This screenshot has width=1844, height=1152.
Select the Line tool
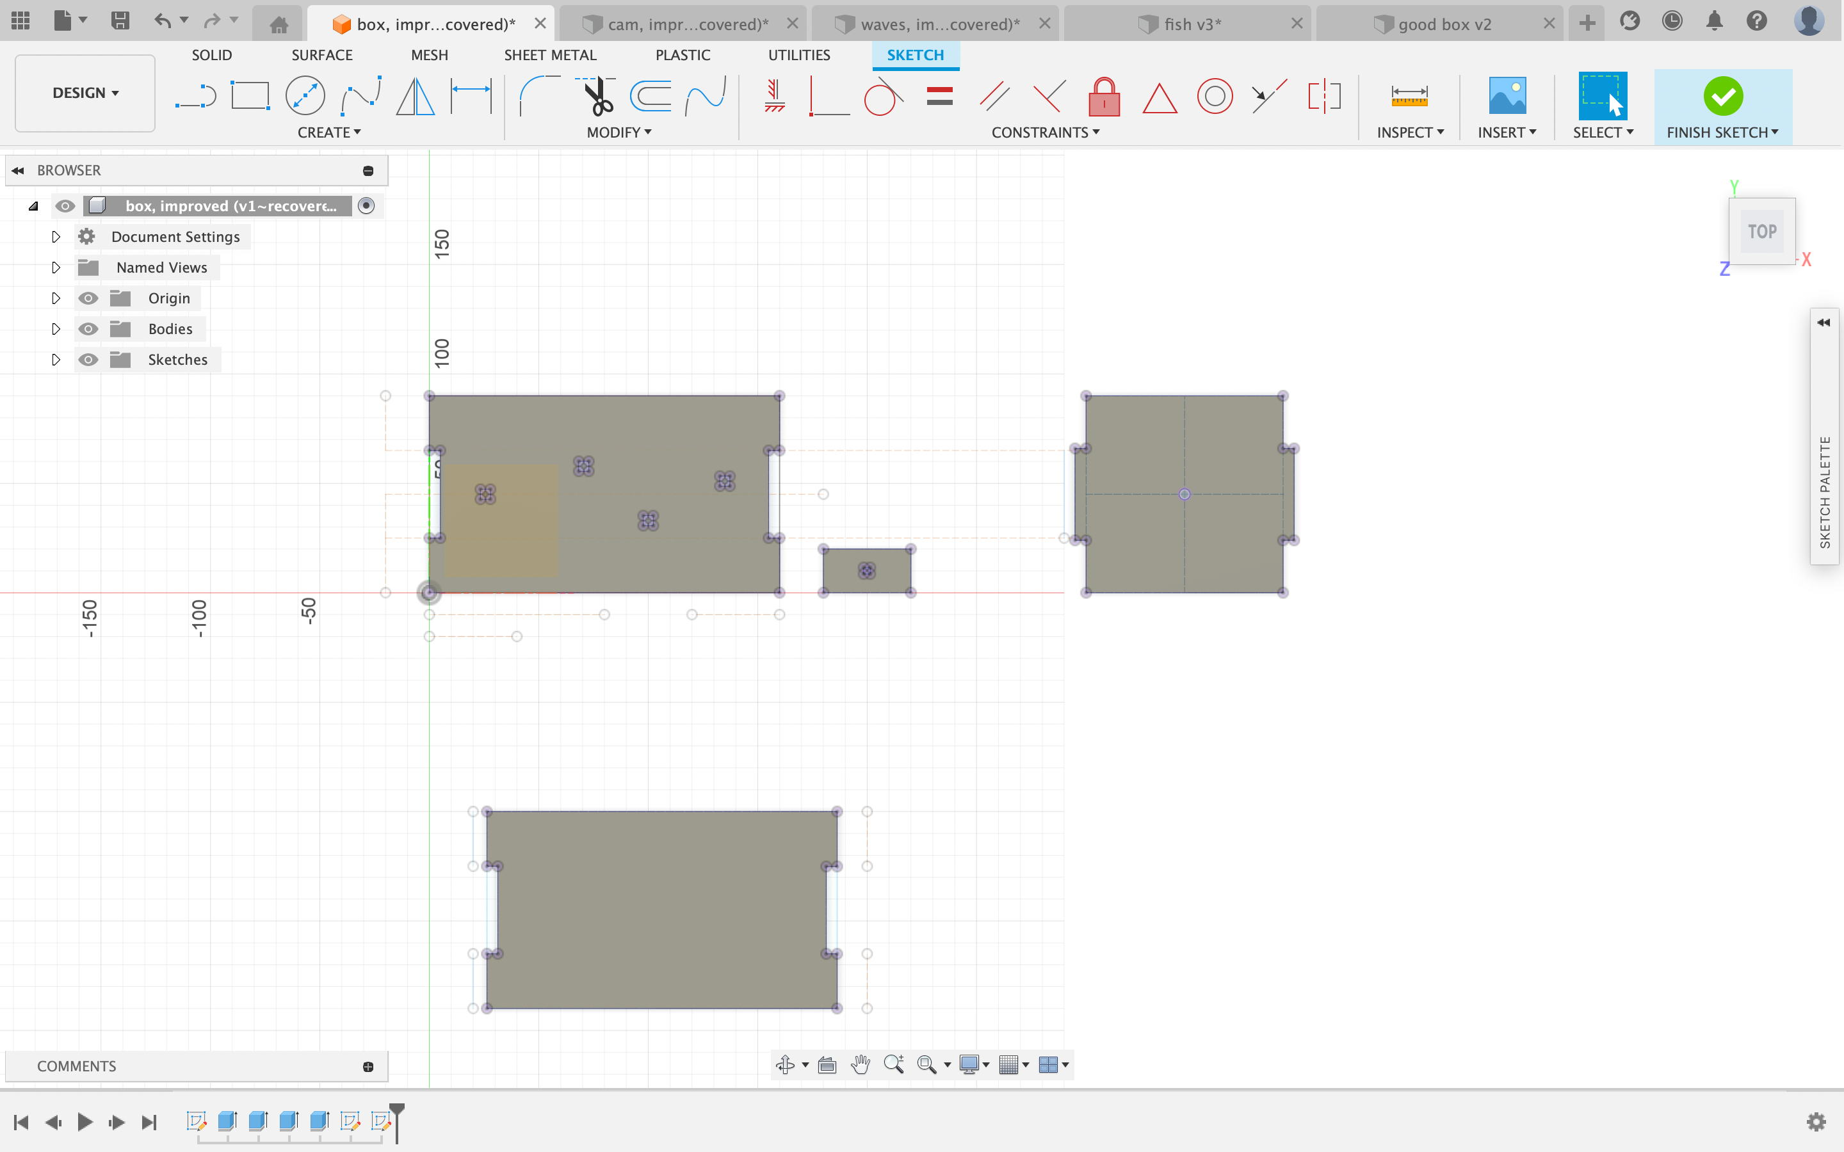point(195,97)
